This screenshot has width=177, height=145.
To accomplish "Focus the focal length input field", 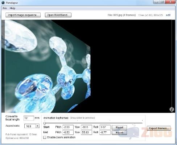I will click(x=29, y=118).
